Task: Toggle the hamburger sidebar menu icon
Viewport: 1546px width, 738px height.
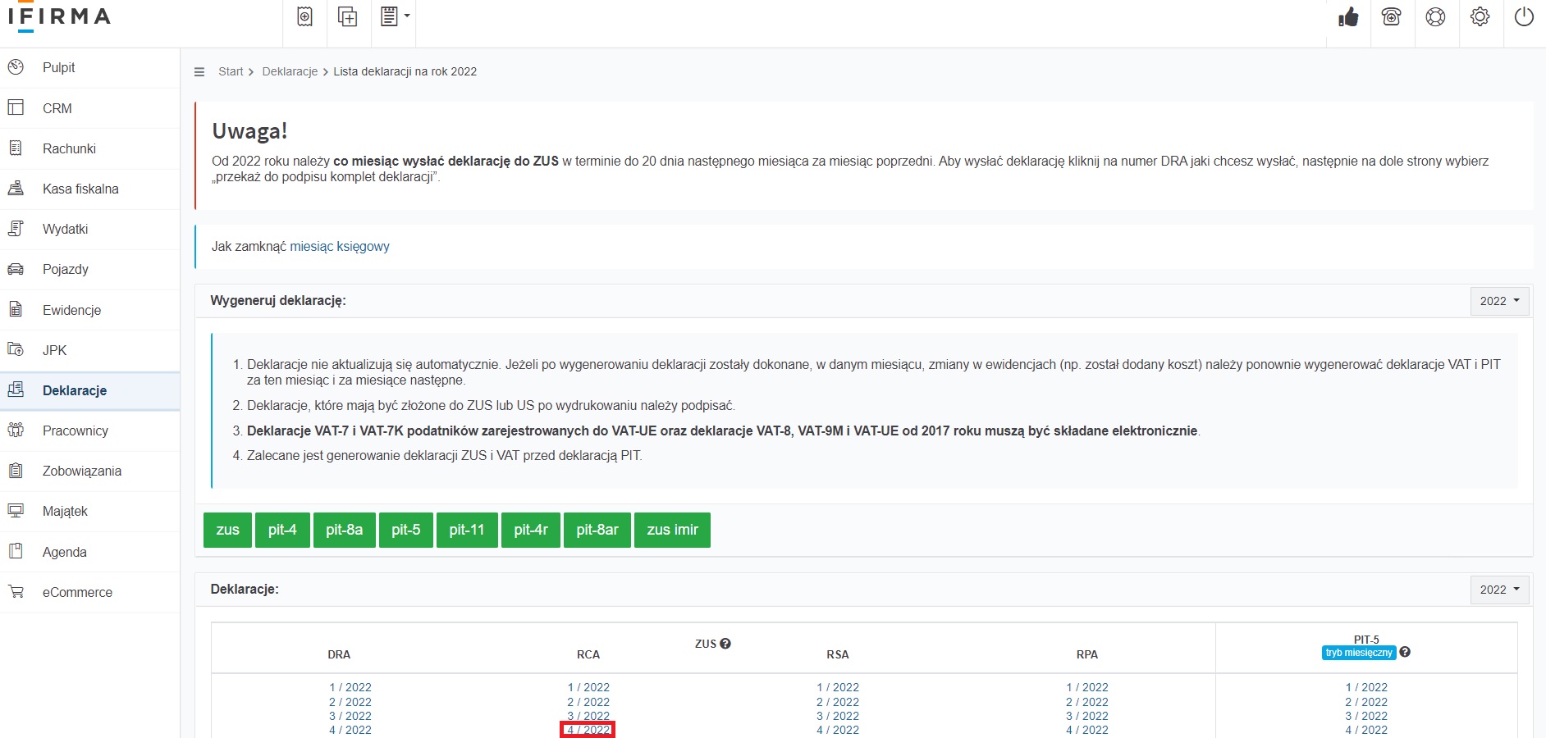Action: [199, 72]
